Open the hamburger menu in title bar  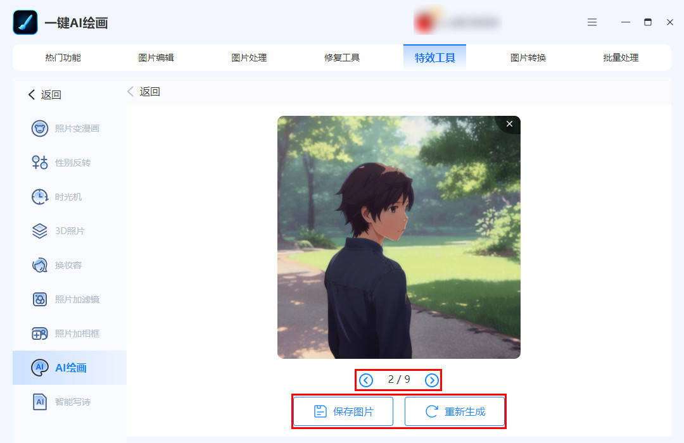click(x=592, y=22)
